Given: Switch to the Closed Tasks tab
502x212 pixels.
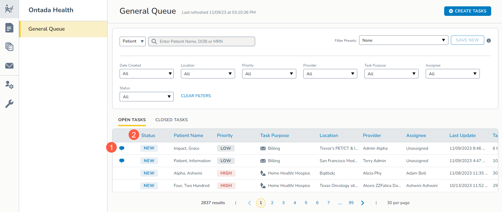Looking at the screenshot, I should (x=171, y=120).
